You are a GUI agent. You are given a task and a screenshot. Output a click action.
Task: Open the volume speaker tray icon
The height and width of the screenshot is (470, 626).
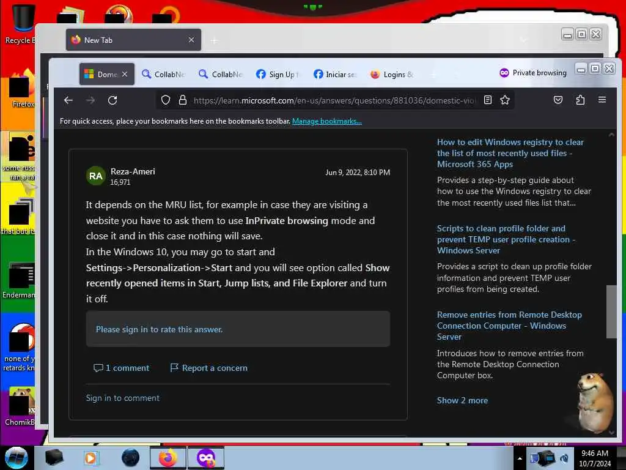(564, 458)
